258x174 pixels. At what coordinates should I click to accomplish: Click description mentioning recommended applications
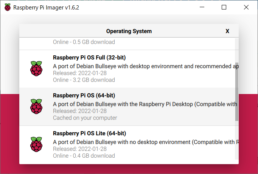click(146, 66)
